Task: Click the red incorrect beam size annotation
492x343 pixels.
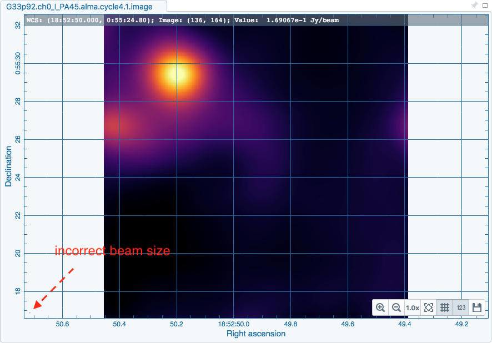Action: point(112,251)
